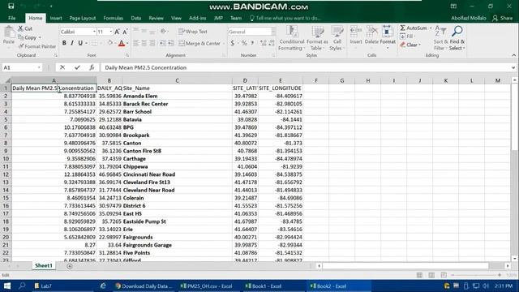Screen dimensions: 519x292
Task: Open the Windows Start menu
Action: click(x=7, y=286)
